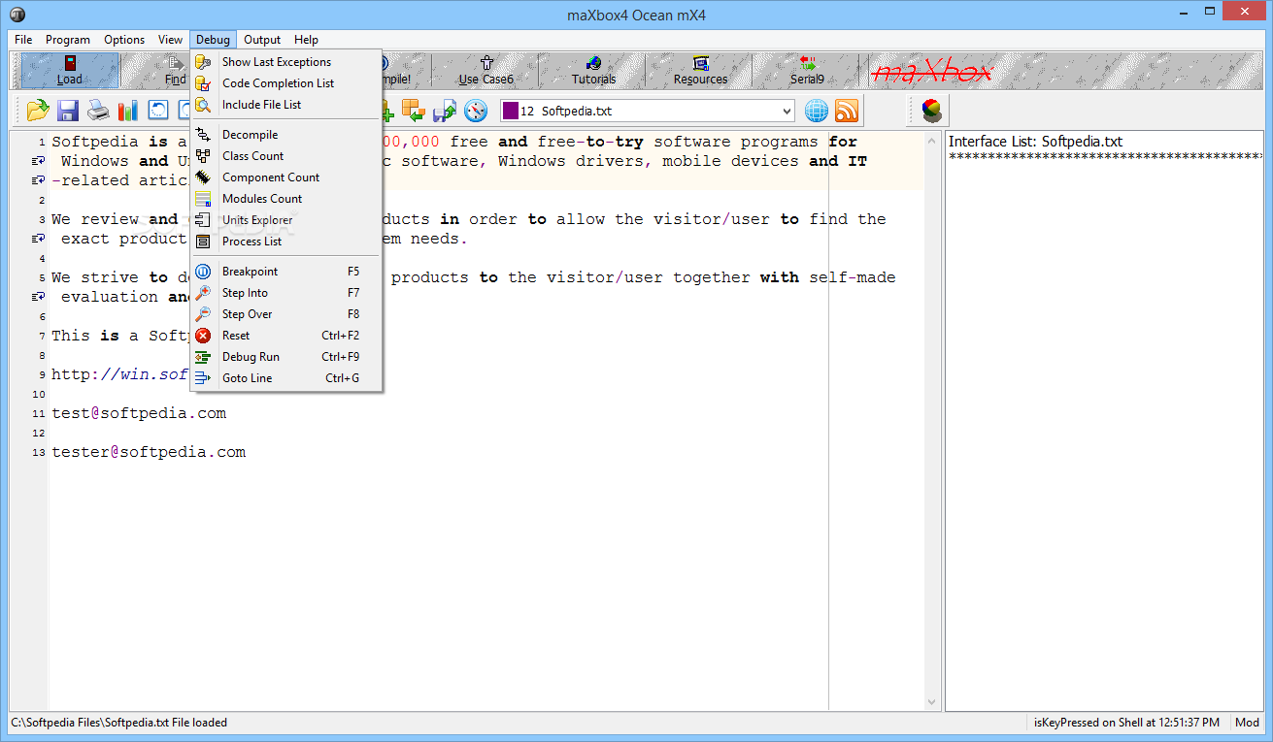The height and width of the screenshot is (742, 1273).
Task: Select Component Count entry
Action: click(x=286, y=177)
